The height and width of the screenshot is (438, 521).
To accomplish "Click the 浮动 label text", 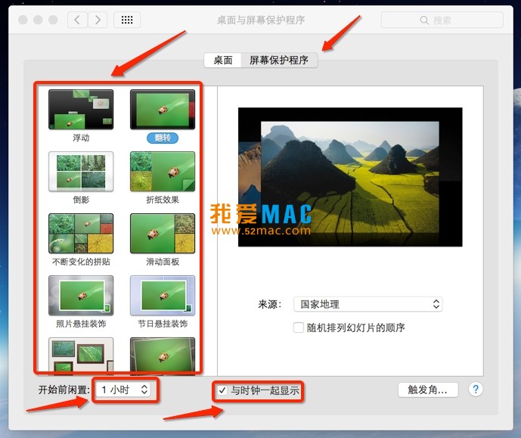I will [81, 138].
